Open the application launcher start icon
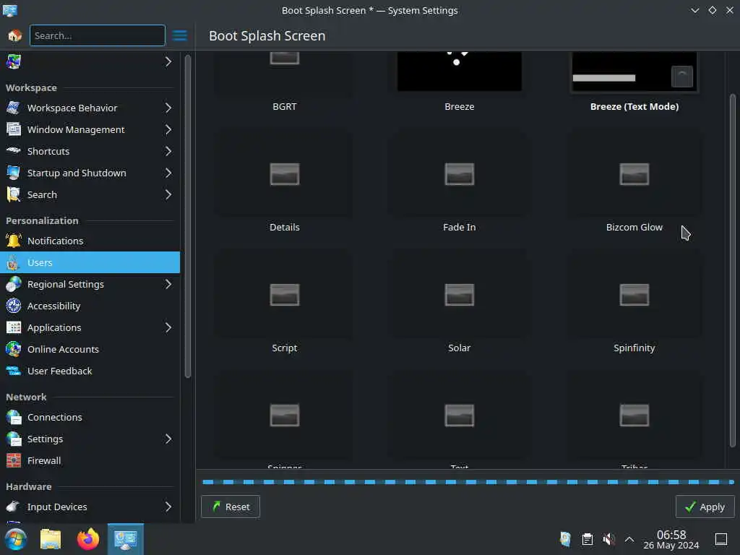 (x=16, y=539)
